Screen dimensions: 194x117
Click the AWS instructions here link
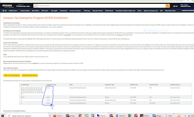(x=162, y=70)
